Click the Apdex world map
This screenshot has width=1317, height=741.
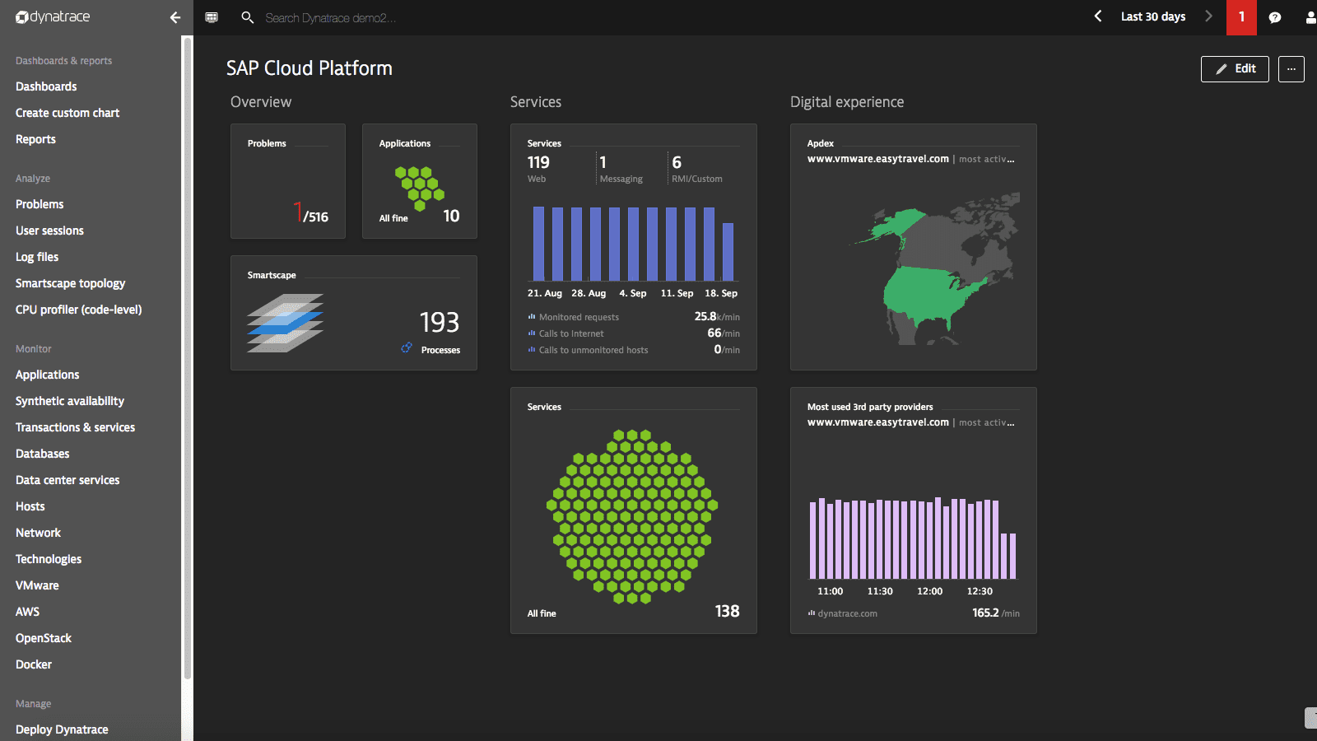pyautogui.click(x=936, y=269)
